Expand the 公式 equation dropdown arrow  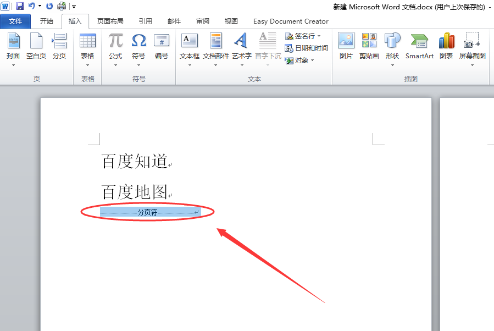115,65
